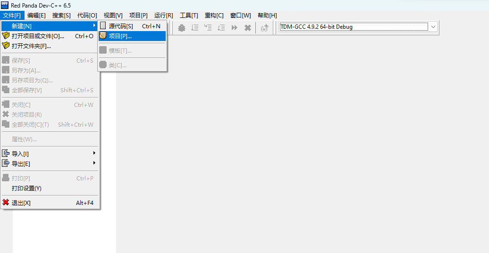
Task: Click the disabled 属性(W)... entry
Action: point(50,139)
